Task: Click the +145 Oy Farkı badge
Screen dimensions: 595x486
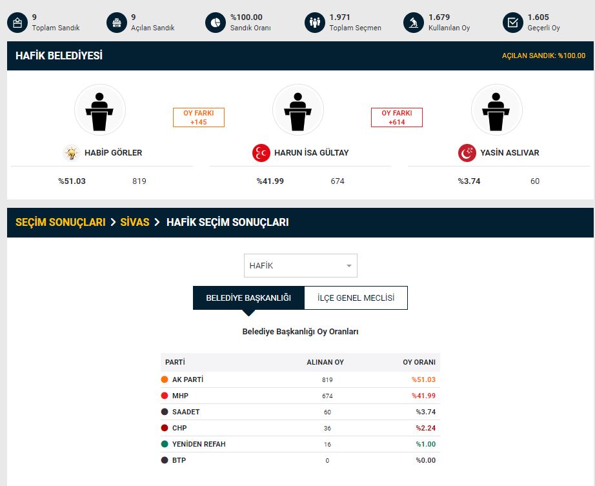Action: click(199, 117)
